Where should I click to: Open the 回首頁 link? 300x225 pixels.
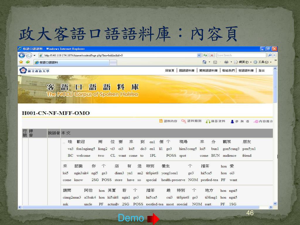(170, 71)
